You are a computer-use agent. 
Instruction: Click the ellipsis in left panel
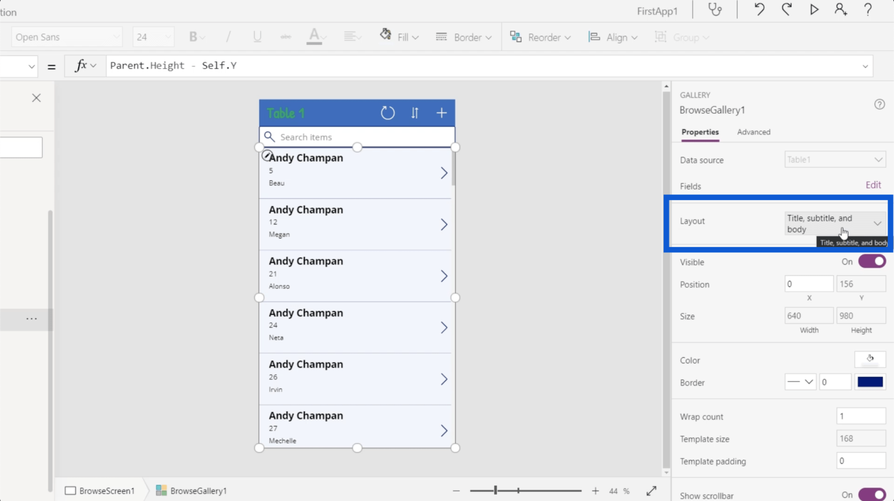(32, 319)
